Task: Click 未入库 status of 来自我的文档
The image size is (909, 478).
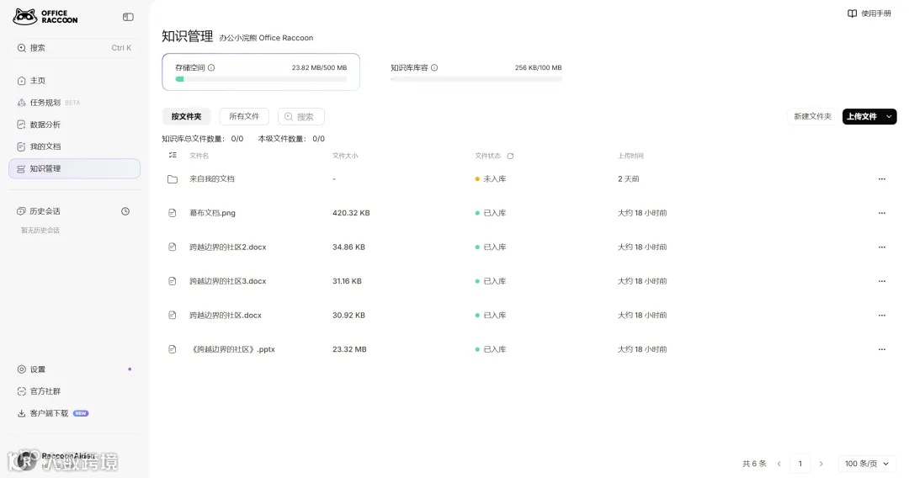Action: [491, 179]
